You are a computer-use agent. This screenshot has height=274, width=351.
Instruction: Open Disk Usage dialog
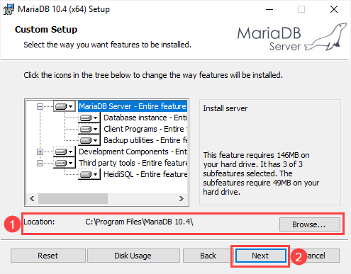(x=133, y=256)
